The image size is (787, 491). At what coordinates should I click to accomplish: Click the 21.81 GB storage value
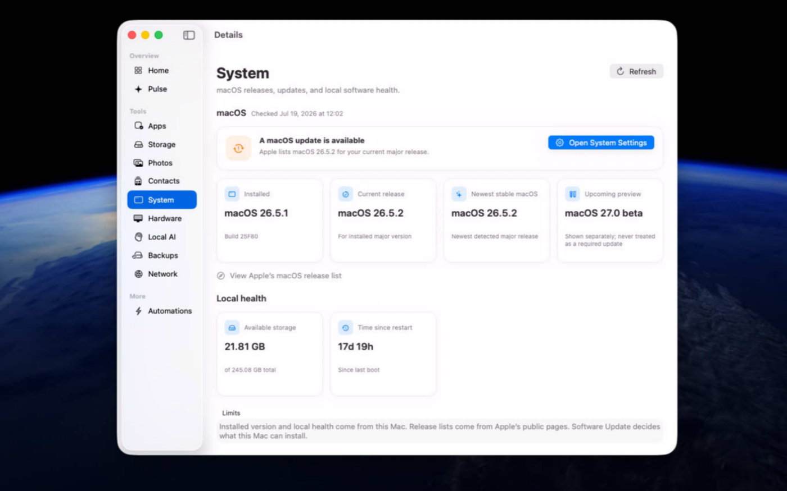point(245,347)
